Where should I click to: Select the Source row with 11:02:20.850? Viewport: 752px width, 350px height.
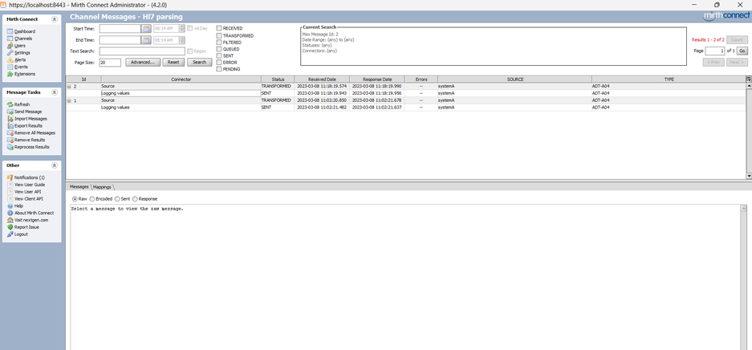406,100
